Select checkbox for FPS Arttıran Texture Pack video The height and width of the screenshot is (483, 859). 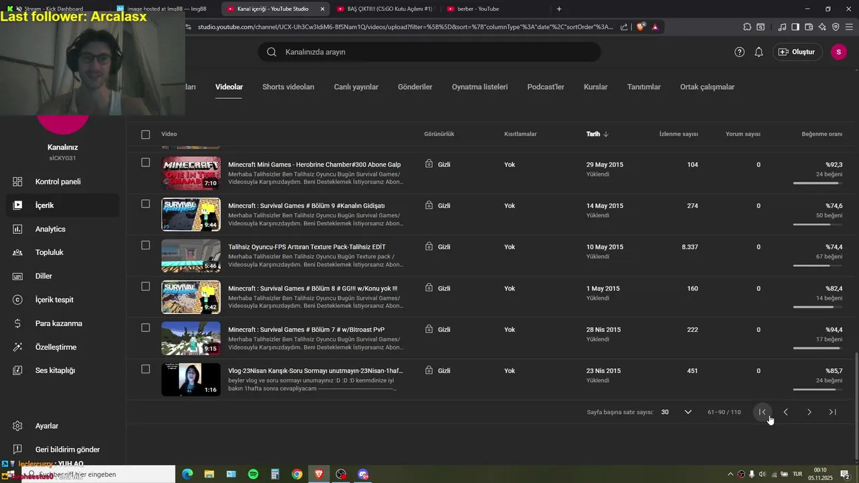pyautogui.click(x=146, y=245)
